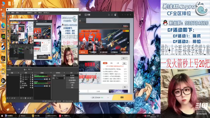Screen dimensions: 210x118
Task: Toggle lock on first text source
Action: 33,75
